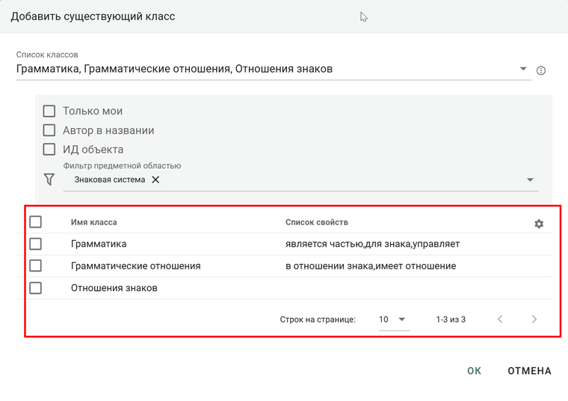Go to previous page of table
Image resolution: width=568 pixels, height=401 pixels.
[x=500, y=319]
